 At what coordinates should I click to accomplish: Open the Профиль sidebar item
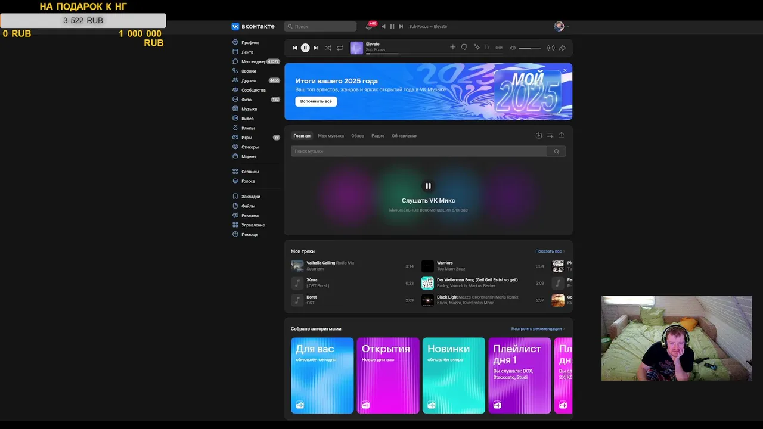(x=256, y=43)
